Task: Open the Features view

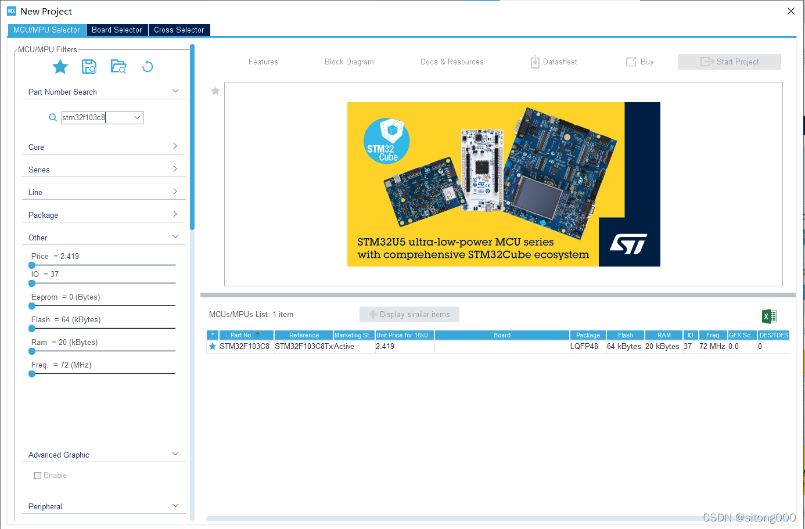Action: click(263, 62)
